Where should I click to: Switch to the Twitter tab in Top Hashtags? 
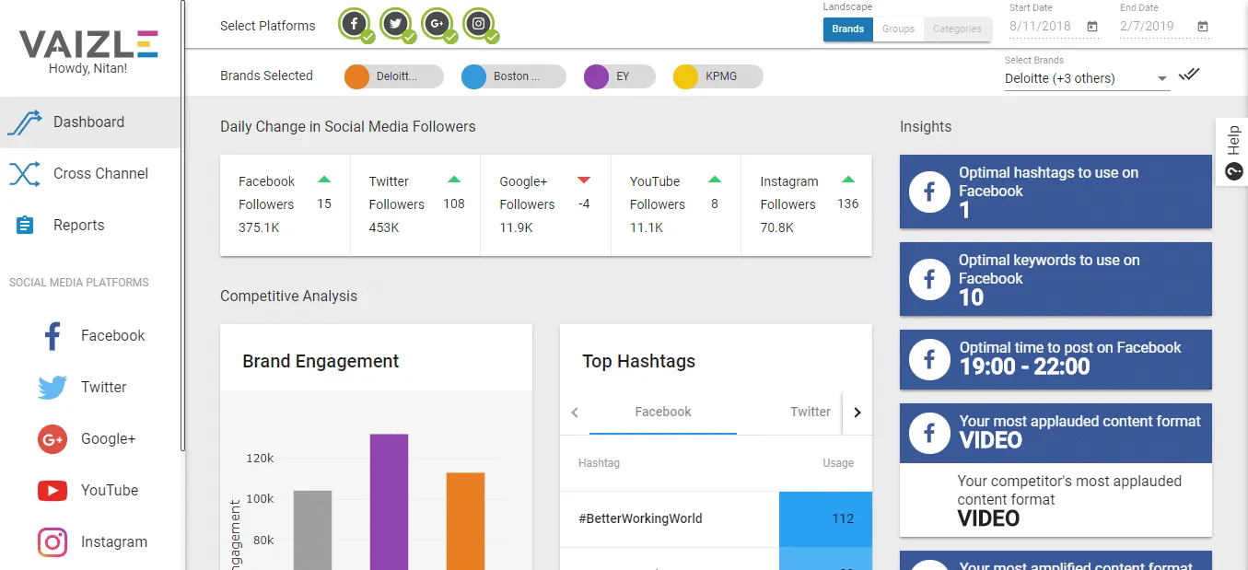810,412
